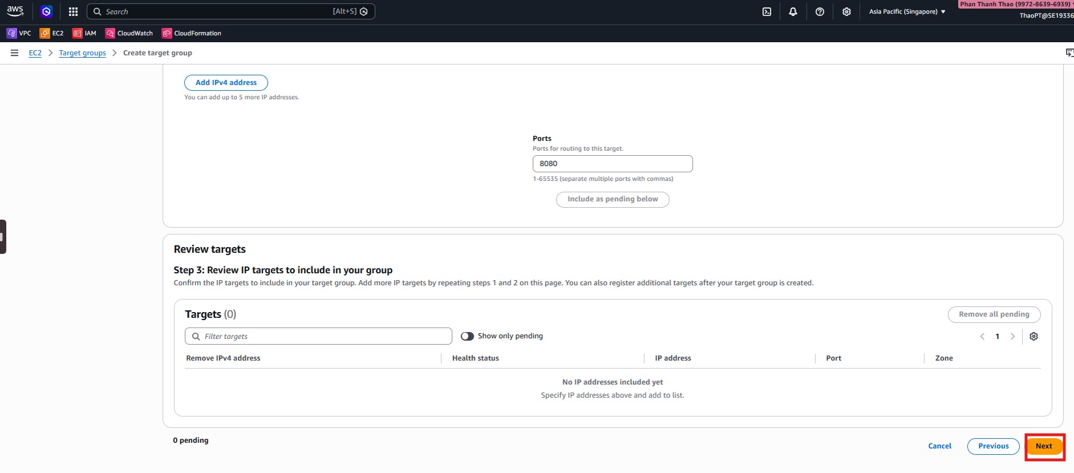
Task: Launch CloudShell from the top bar
Action: [766, 11]
